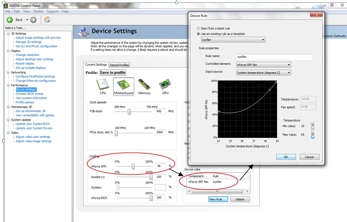Select the CPU device icon
The height and width of the screenshot is (222, 347).
point(103,87)
